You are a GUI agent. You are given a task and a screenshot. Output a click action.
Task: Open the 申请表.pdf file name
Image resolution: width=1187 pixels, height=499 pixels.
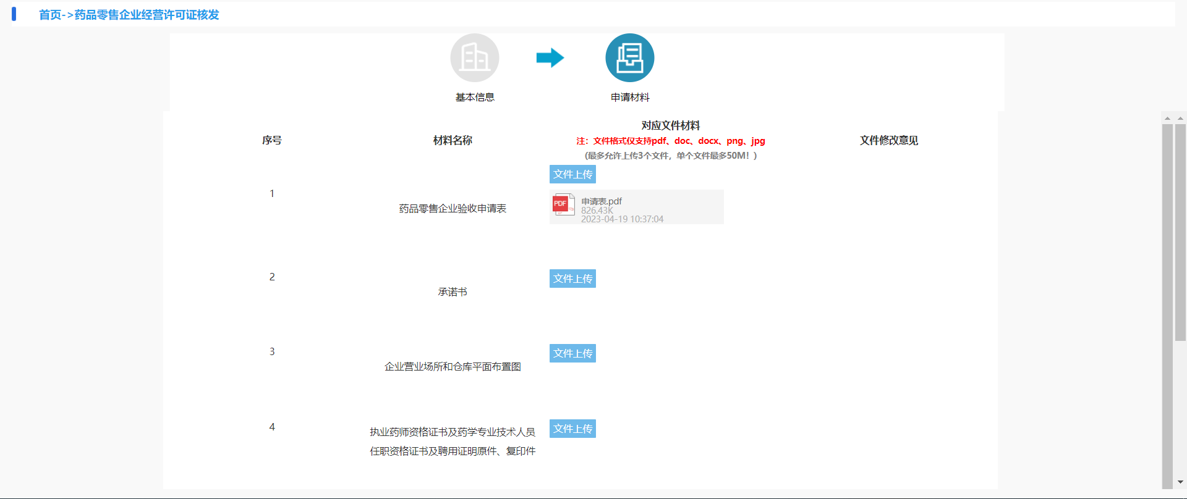(x=602, y=201)
